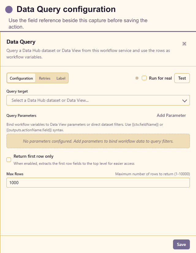Click the maximum rows range hint text

click(153, 174)
